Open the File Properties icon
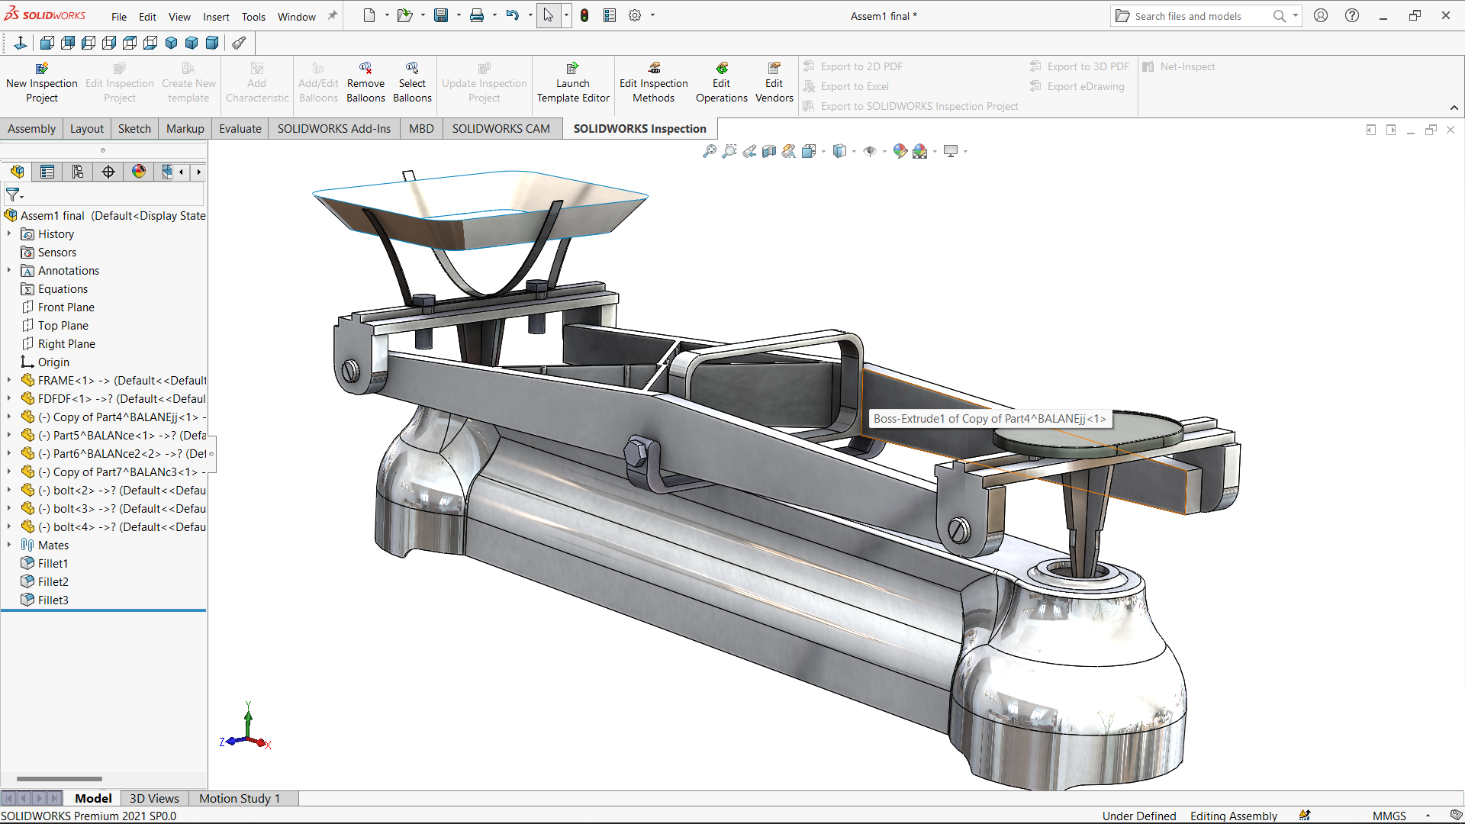The width and height of the screenshot is (1465, 824). (x=610, y=15)
